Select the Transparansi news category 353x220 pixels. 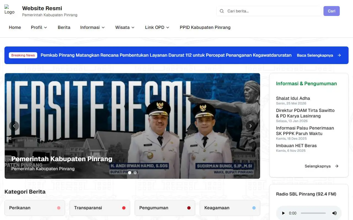click(x=100, y=208)
